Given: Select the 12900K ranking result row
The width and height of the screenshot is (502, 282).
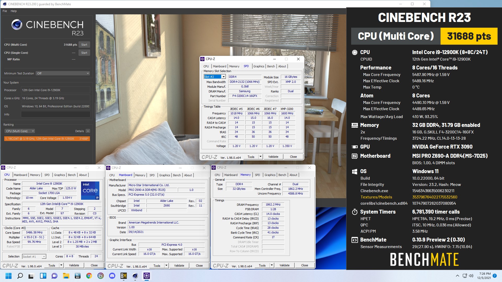Looking at the screenshot, I should point(47,139).
